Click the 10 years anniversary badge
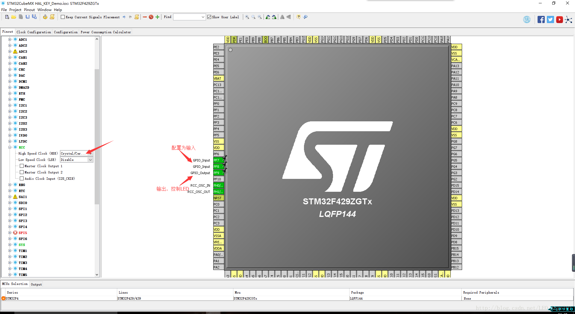This screenshot has width=575, height=314. point(527,20)
